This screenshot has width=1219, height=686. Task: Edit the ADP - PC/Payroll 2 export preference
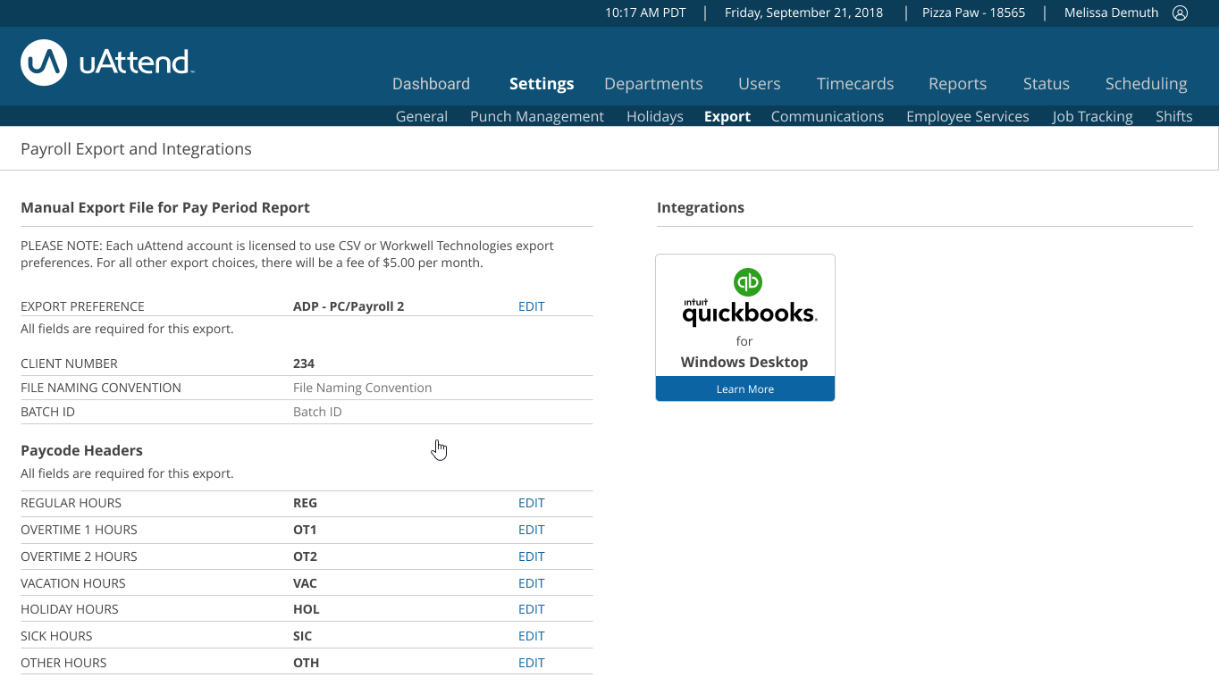[531, 305]
